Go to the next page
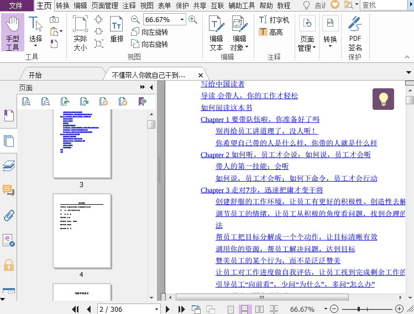This screenshot has width=414, height=314. pyautogui.click(x=167, y=309)
